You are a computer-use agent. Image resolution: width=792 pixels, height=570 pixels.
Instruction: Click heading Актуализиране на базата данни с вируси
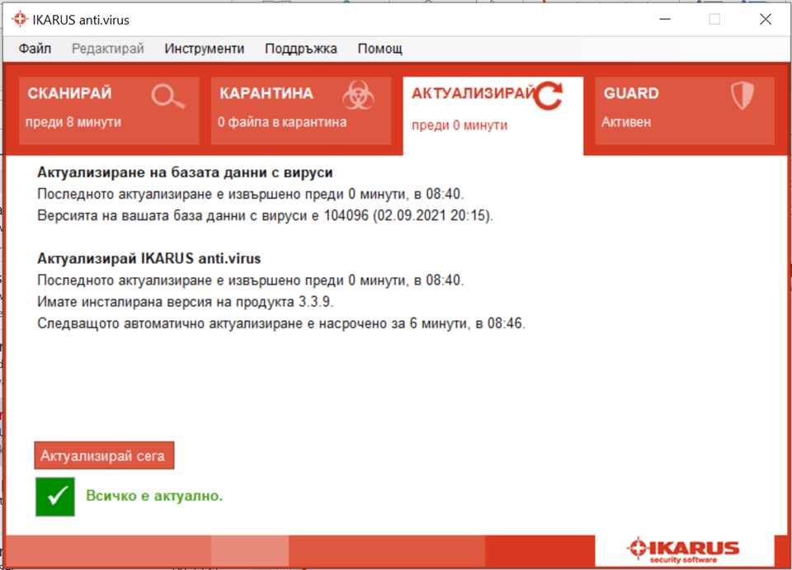[185, 172]
